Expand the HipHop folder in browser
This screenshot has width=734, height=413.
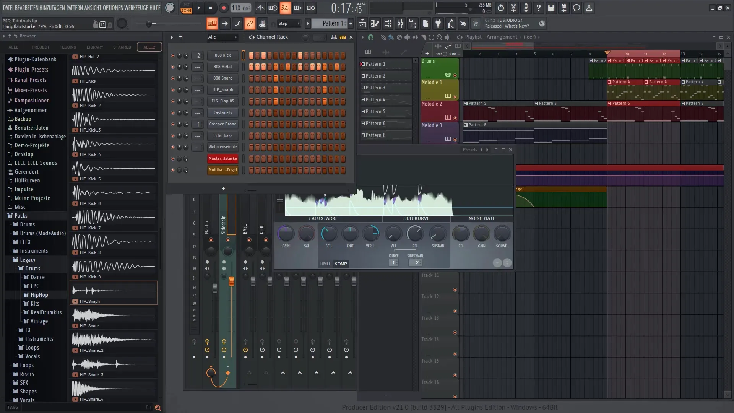[x=39, y=294]
